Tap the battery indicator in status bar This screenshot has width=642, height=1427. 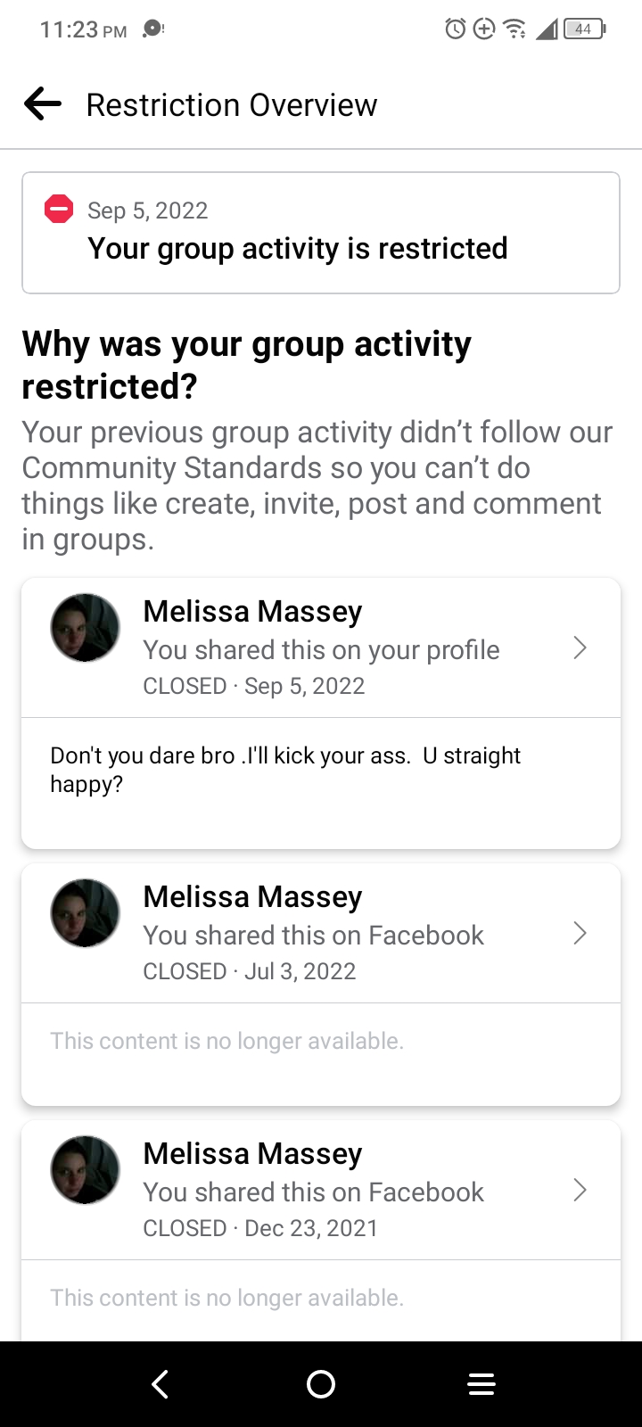tap(584, 29)
